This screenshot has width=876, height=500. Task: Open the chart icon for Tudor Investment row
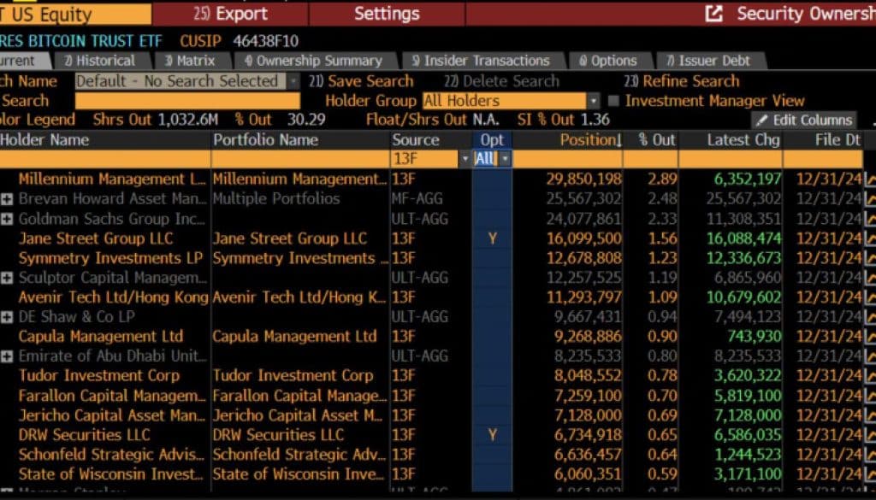(871, 376)
